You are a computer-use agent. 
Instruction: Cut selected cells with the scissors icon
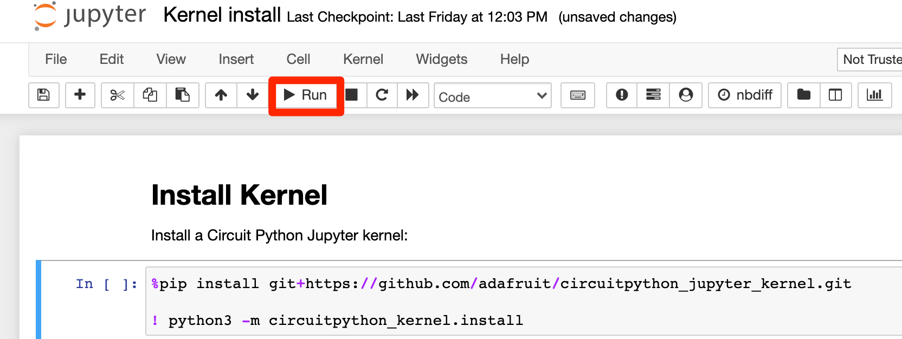(117, 95)
